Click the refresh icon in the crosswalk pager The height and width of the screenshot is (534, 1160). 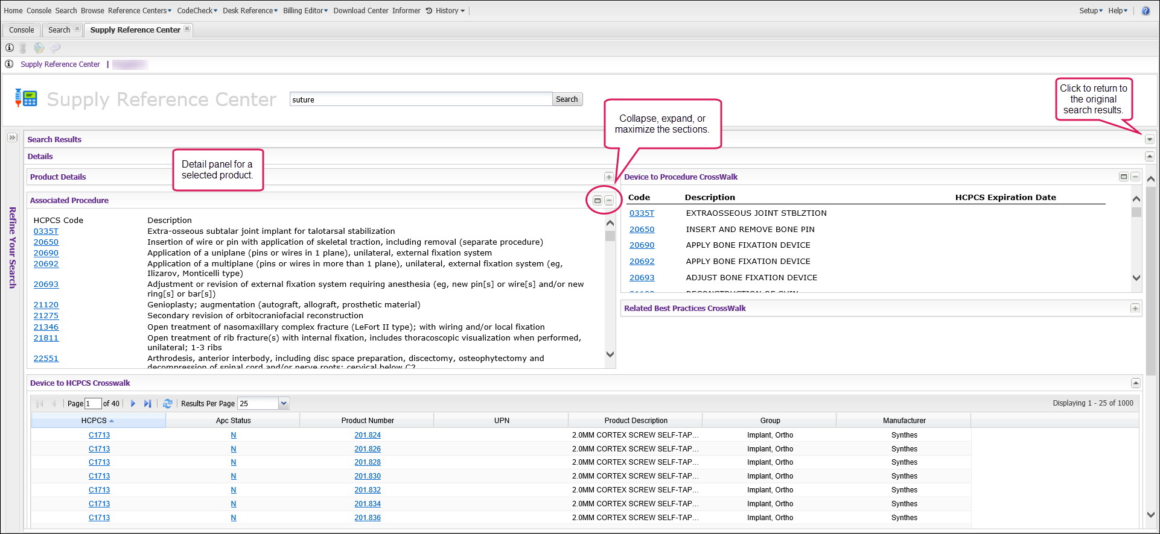tap(168, 404)
